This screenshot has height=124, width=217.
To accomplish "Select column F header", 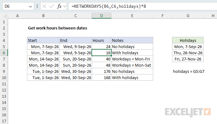I will point(163,15).
